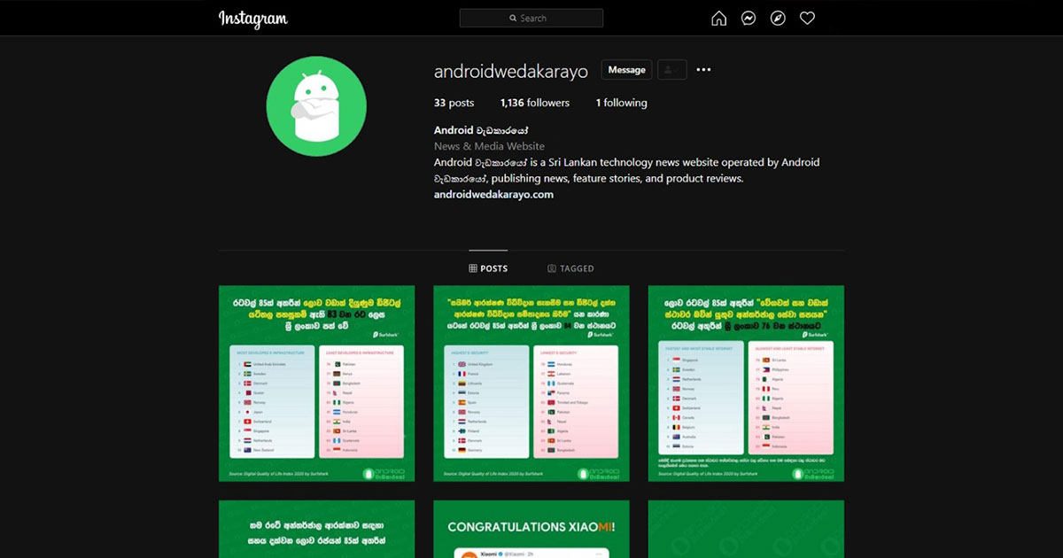
Task: View the 1,136 followers list
Action: coord(535,102)
